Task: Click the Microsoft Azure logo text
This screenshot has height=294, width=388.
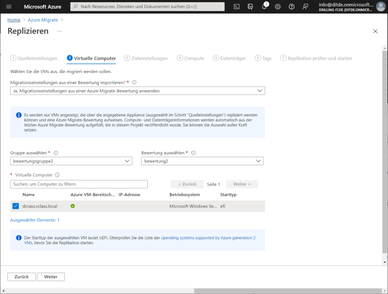Action: tap(42, 7)
